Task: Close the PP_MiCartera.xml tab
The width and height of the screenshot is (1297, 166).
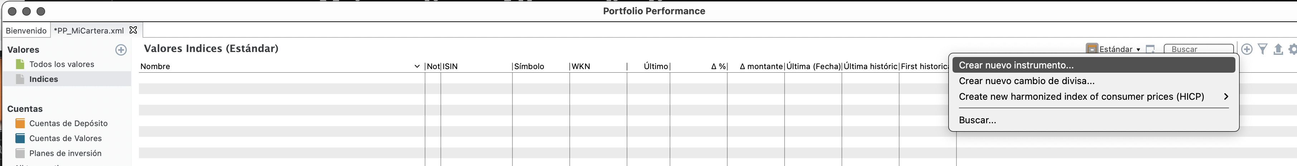Action: pos(134,30)
